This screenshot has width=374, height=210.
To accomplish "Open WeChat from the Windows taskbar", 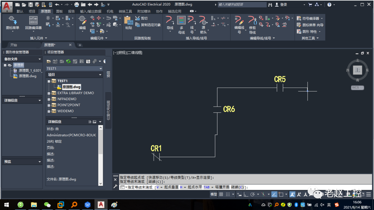I will tap(47, 204).
